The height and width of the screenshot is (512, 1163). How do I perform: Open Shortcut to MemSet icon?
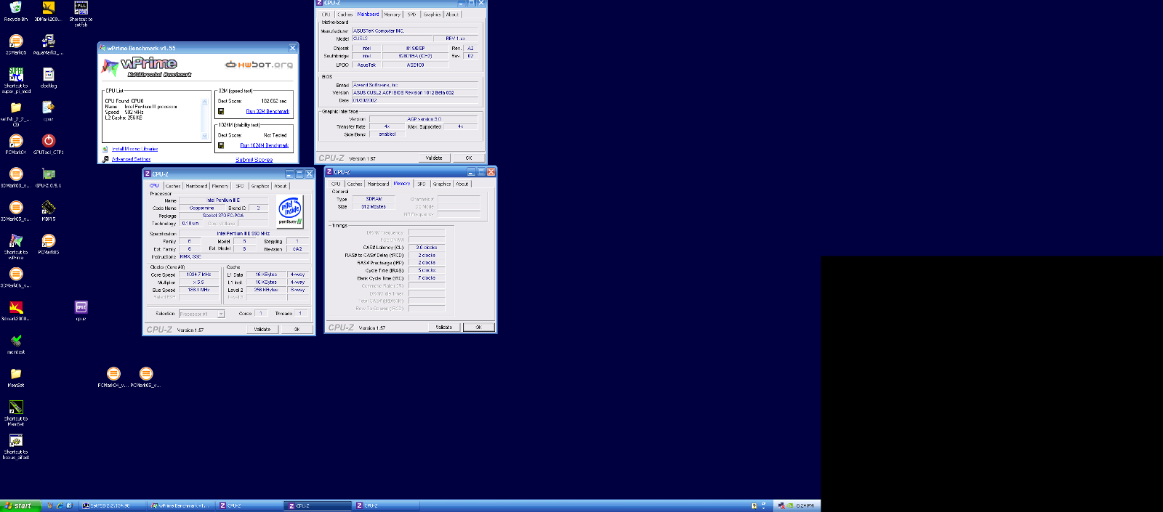[16, 412]
